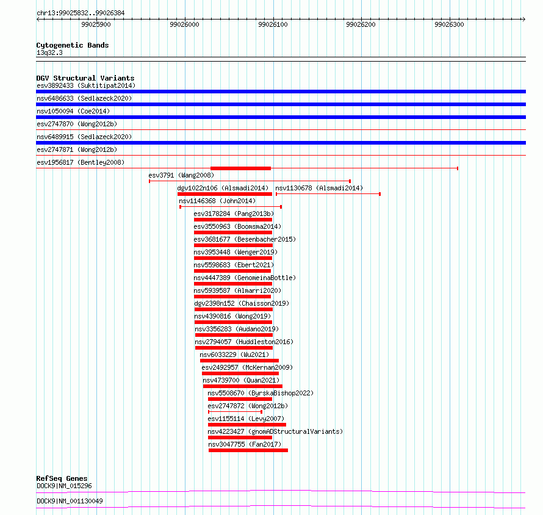The height and width of the screenshot is (515, 543).
Task: Select the nsv5508670 (ByrskaBishop2022) label
Action: [x=261, y=393]
